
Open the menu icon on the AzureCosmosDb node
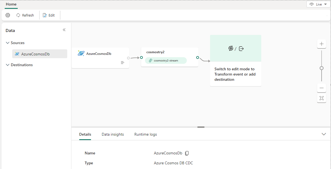click(x=122, y=63)
